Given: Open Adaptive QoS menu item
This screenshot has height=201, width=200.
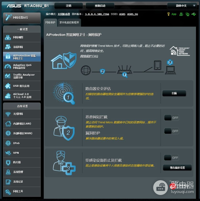Looking at the screenshot, I should [22, 66].
